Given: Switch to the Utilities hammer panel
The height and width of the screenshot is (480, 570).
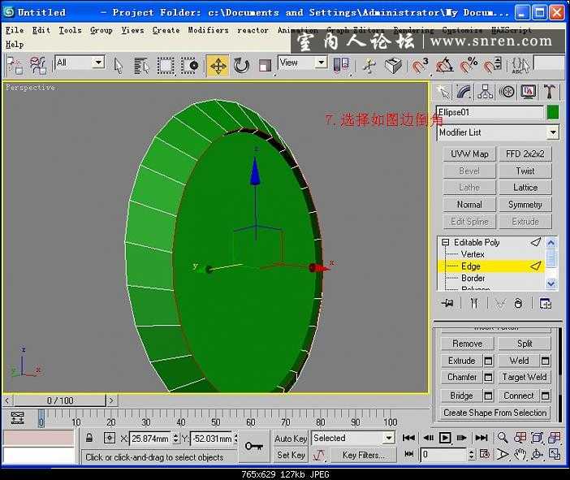Looking at the screenshot, I should 550,92.
